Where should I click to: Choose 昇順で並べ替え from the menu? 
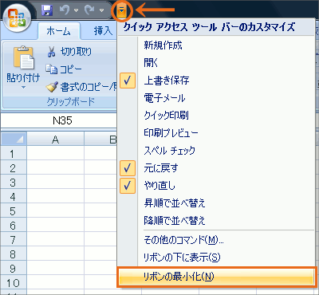coord(216,203)
